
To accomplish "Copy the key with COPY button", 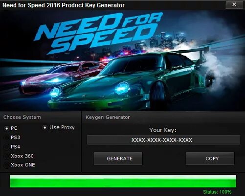I will (x=210, y=158).
